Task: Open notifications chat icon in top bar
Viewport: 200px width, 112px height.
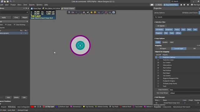Action: click(x=152, y=5)
